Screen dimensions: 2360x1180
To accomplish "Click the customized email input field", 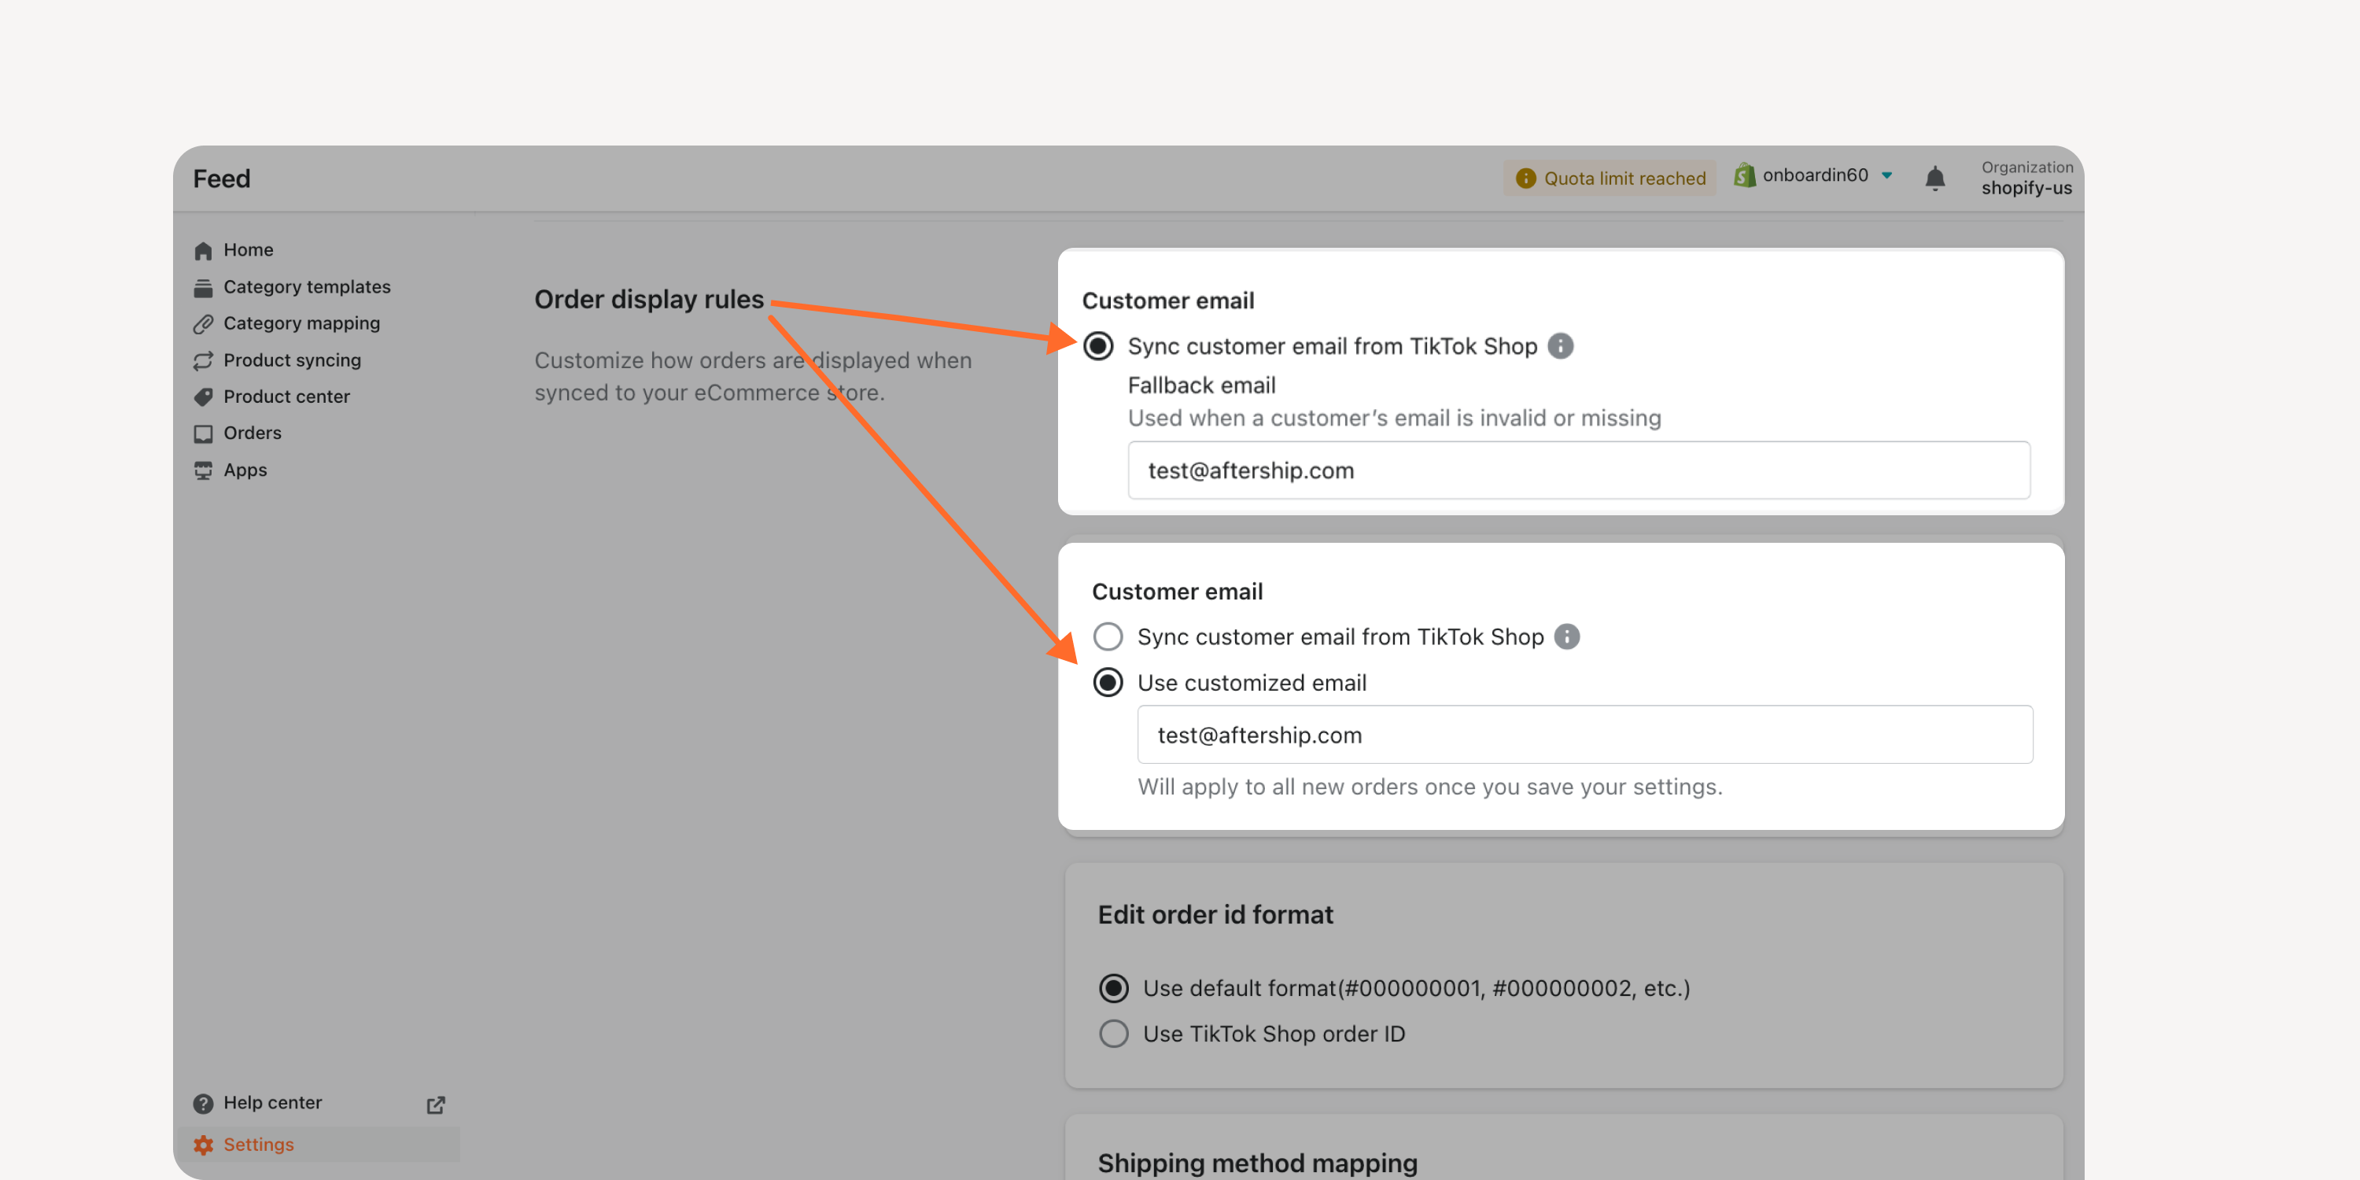I will [x=1585, y=735].
